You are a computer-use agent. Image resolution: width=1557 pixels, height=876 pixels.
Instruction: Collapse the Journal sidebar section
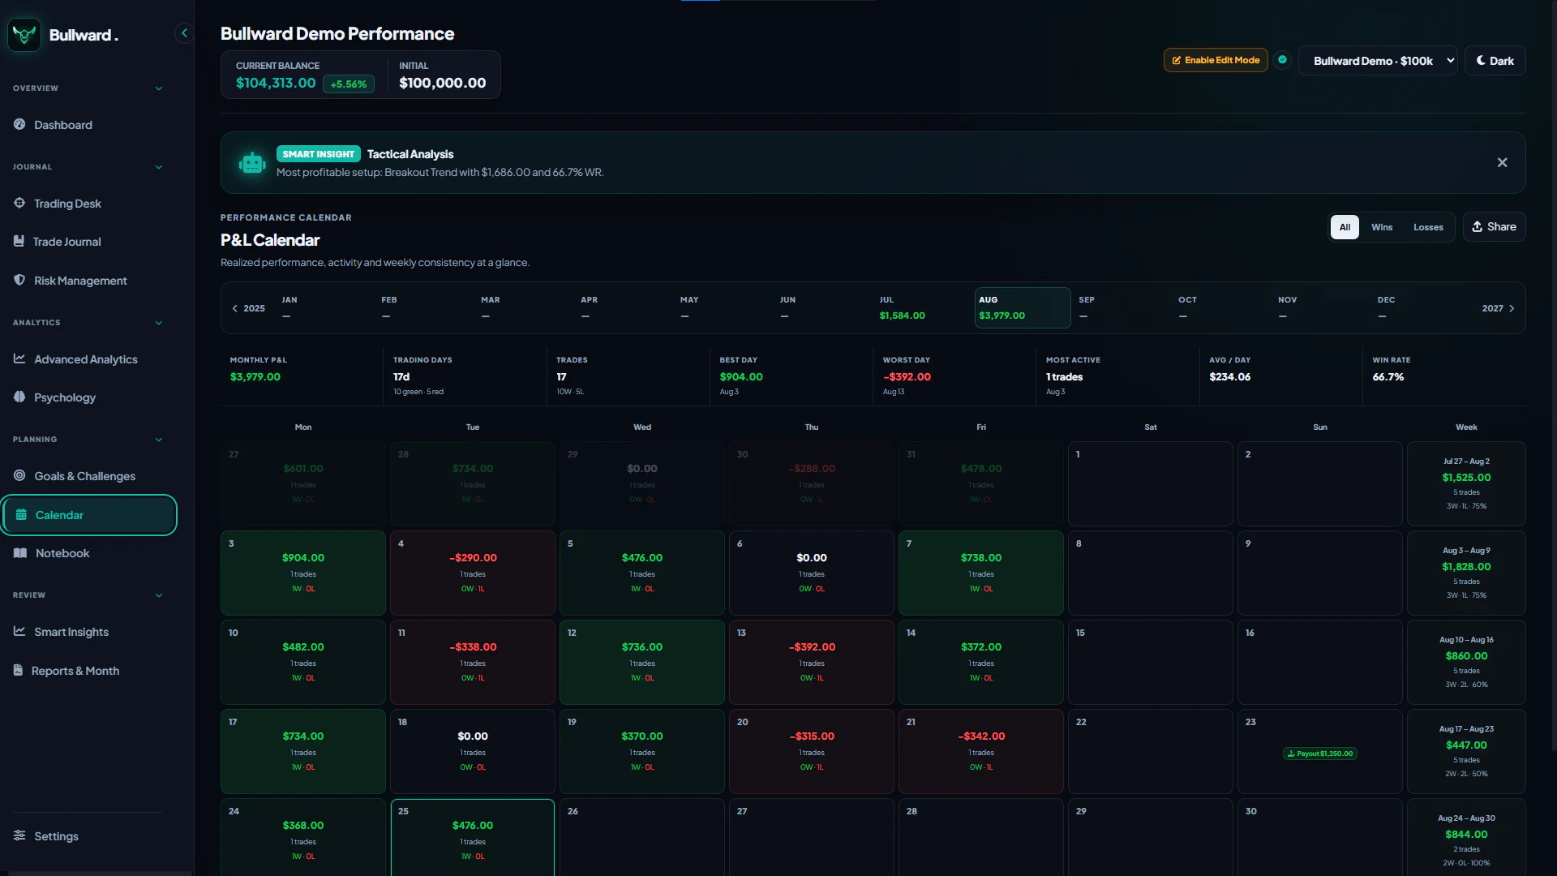(159, 167)
